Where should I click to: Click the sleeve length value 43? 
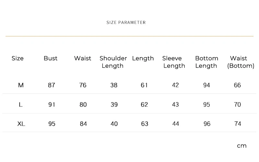click(175, 104)
